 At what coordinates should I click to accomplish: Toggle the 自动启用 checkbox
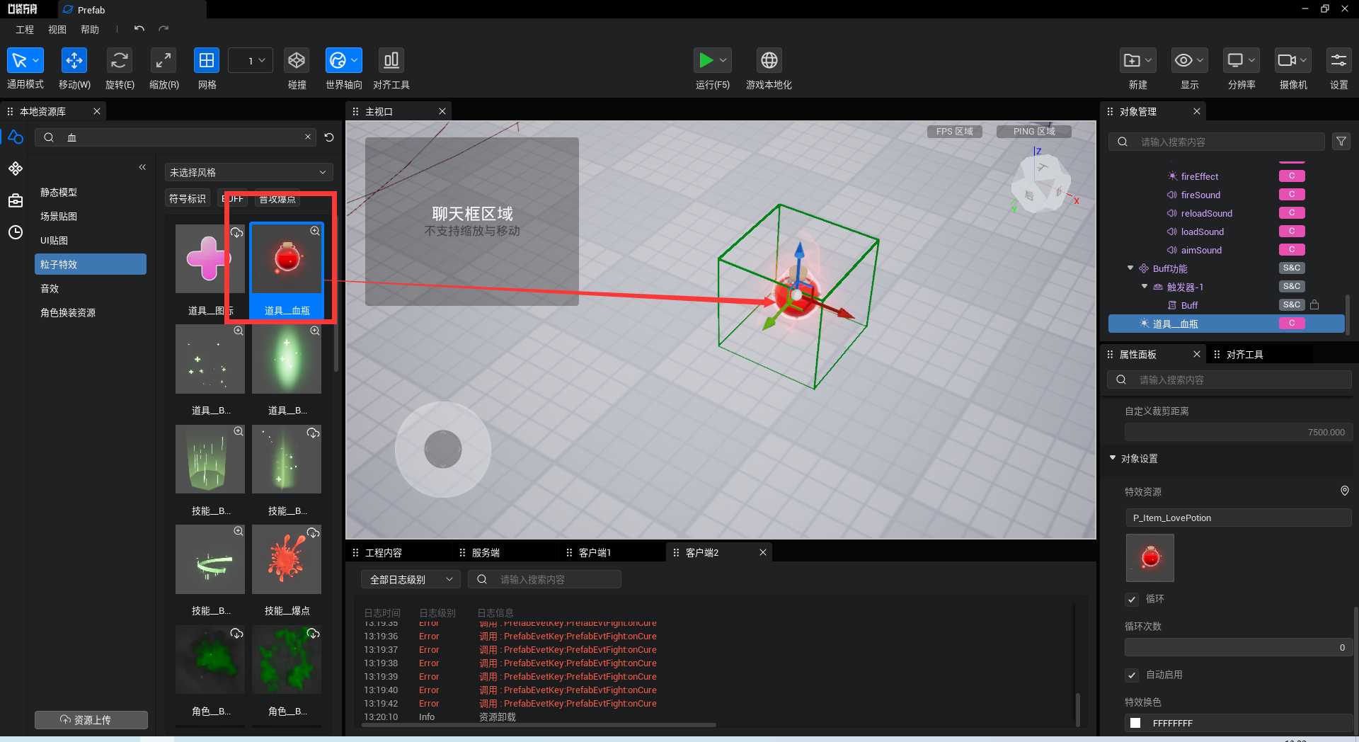[x=1132, y=675]
